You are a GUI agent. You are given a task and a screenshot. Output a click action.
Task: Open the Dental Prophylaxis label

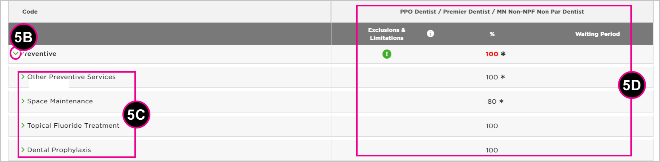(x=59, y=150)
